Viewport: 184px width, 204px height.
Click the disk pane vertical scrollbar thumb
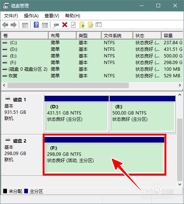pyautogui.click(x=180, y=150)
